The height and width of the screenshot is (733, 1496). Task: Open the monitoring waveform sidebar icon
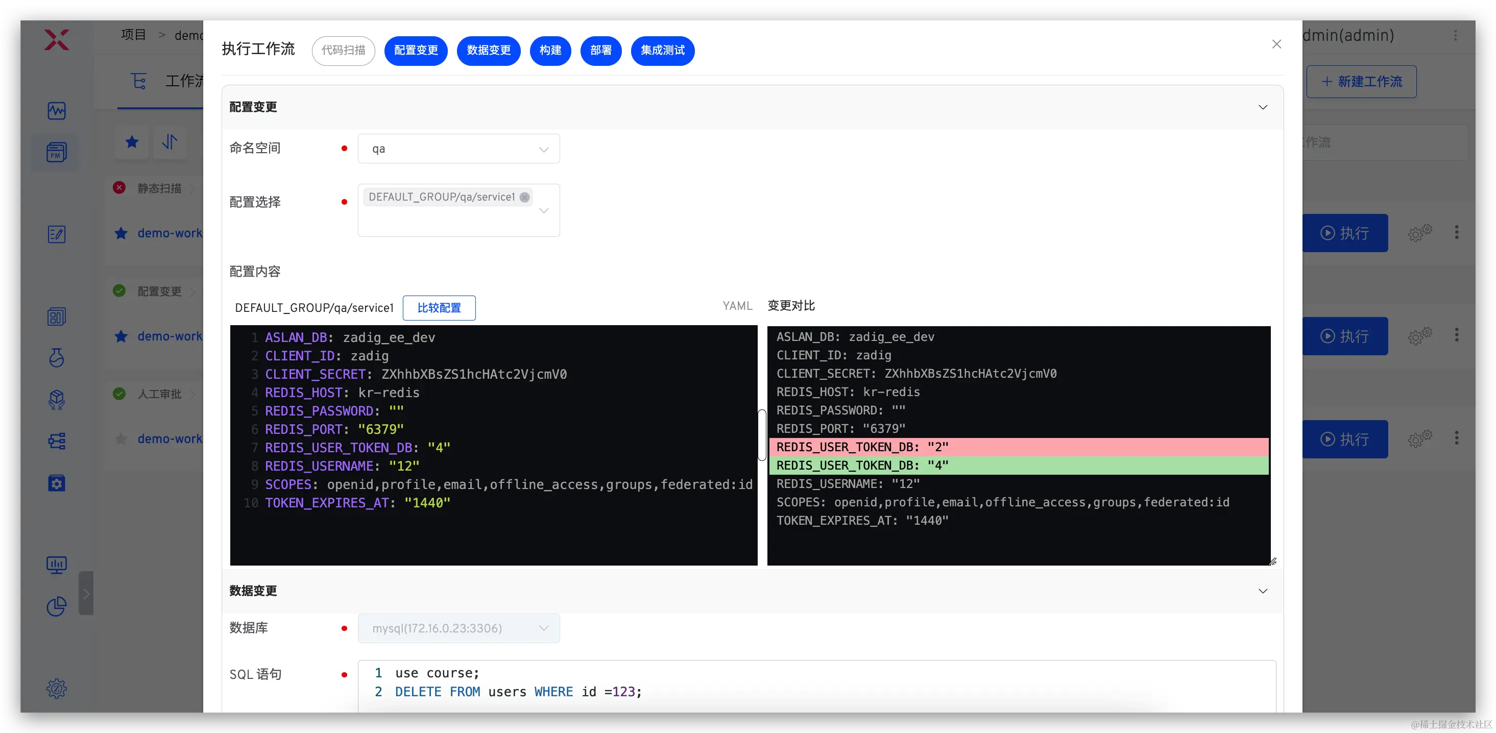click(x=56, y=110)
